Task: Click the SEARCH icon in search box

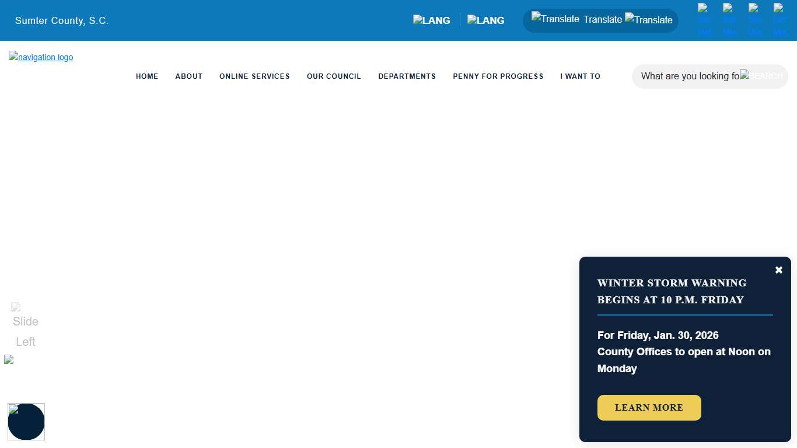Action: [x=762, y=76]
